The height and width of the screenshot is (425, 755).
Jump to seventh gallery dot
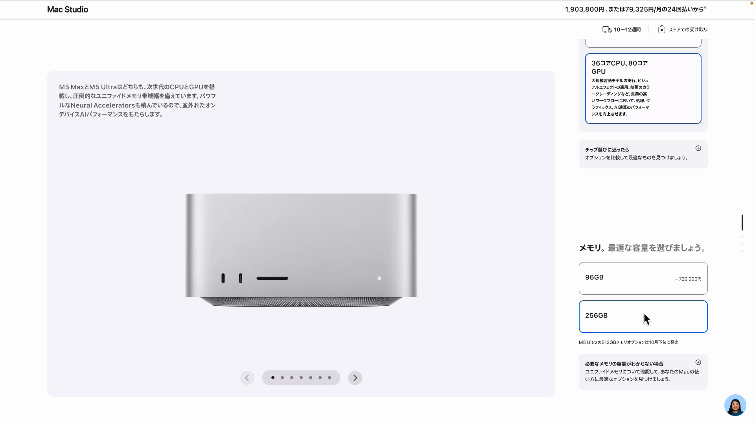pos(330,378)
